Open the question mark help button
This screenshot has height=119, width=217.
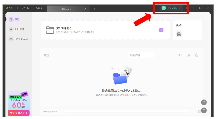(204, 110)
